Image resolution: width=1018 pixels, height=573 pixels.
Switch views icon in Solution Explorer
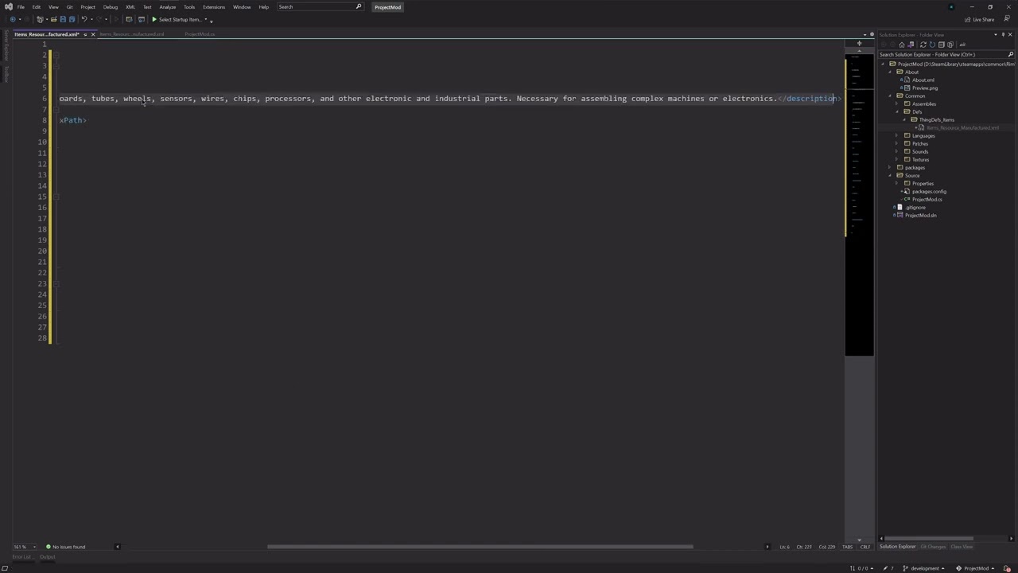911,45
